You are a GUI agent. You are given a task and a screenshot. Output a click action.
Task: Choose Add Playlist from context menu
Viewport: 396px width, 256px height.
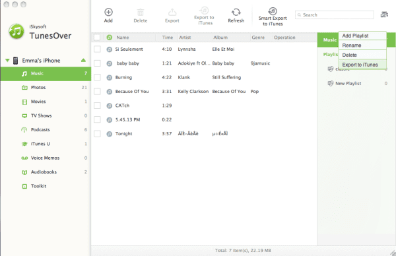coord(362,36)
